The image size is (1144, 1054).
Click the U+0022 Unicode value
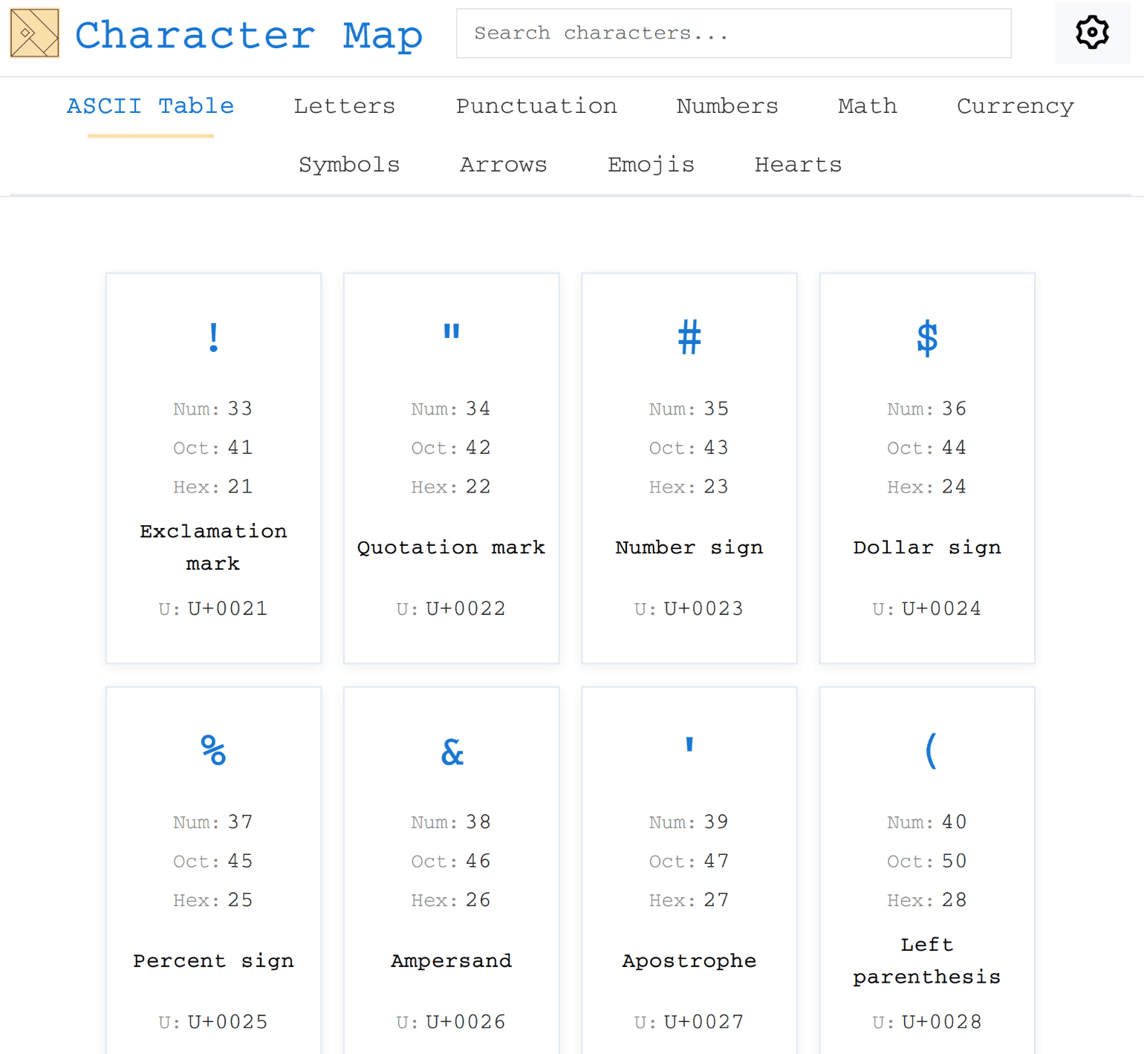pos(466,608)
